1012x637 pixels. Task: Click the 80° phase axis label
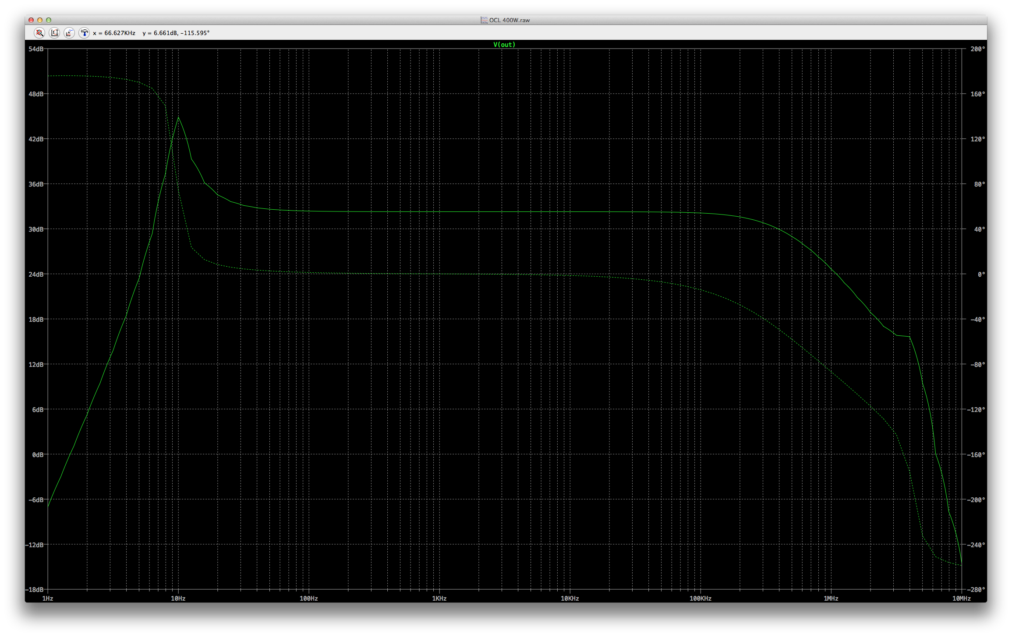979,184
